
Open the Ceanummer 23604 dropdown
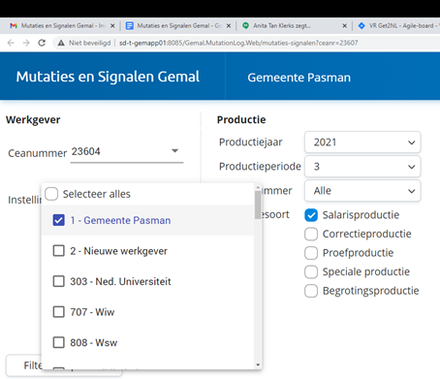pyautogui.click(x=127, y=151)
